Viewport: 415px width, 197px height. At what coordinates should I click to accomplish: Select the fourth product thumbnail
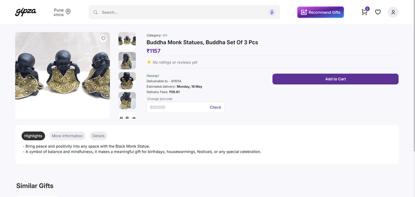127,101
